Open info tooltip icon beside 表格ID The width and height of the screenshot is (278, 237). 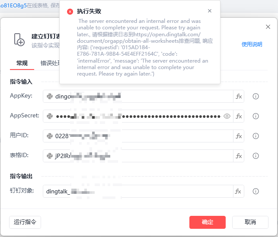tap(256, 156)
